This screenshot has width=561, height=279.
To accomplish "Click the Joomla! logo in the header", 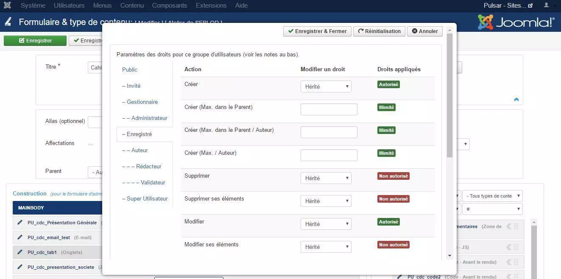I will (516, 22).
